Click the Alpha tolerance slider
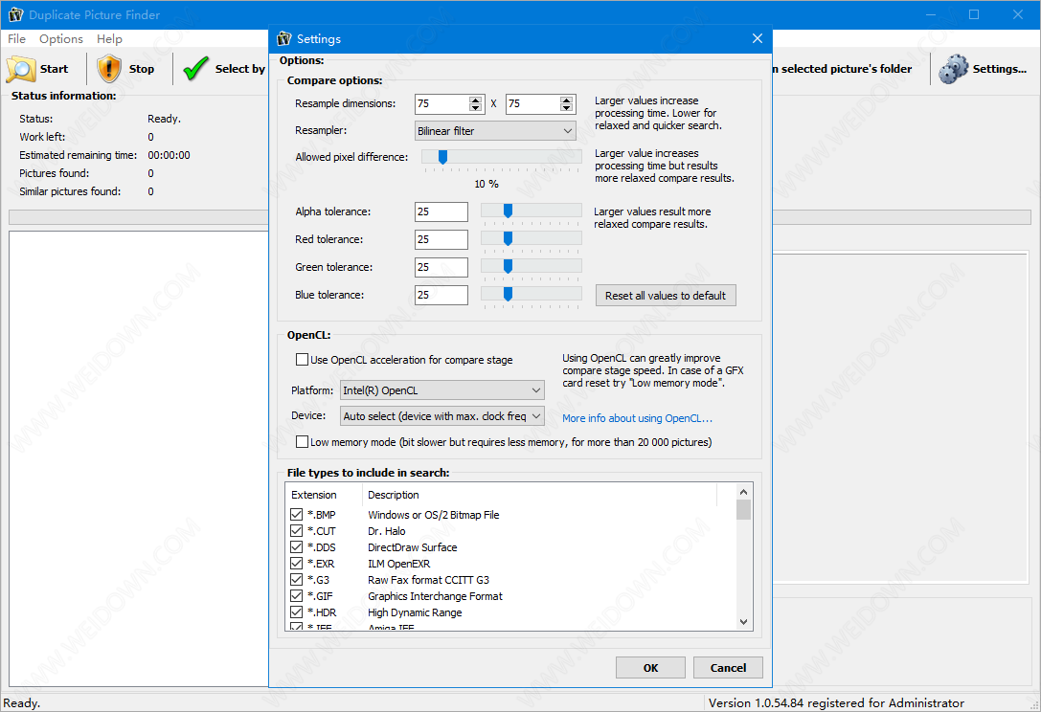1041x712 pixels. pos(532,211)
